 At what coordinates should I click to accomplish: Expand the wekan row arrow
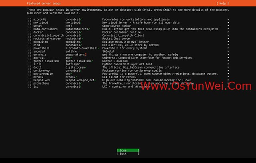[x=228, y=26]
